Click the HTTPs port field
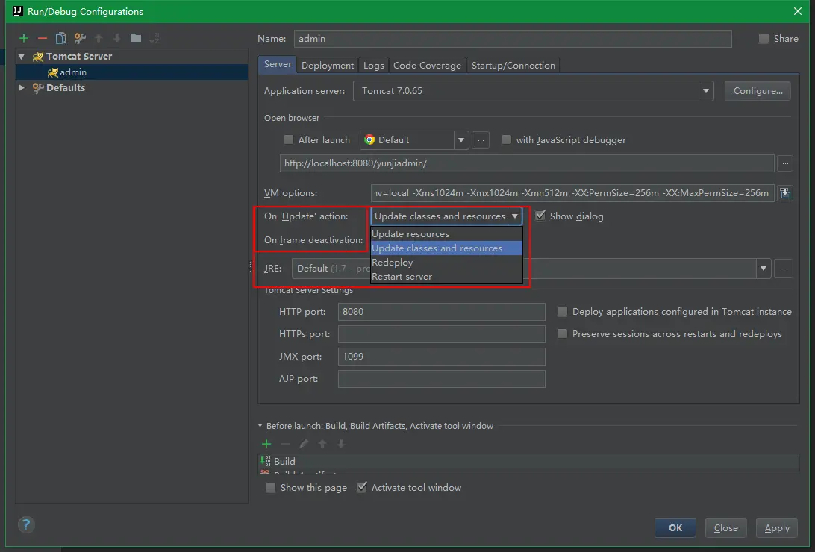815x552 pixels. 441,334
